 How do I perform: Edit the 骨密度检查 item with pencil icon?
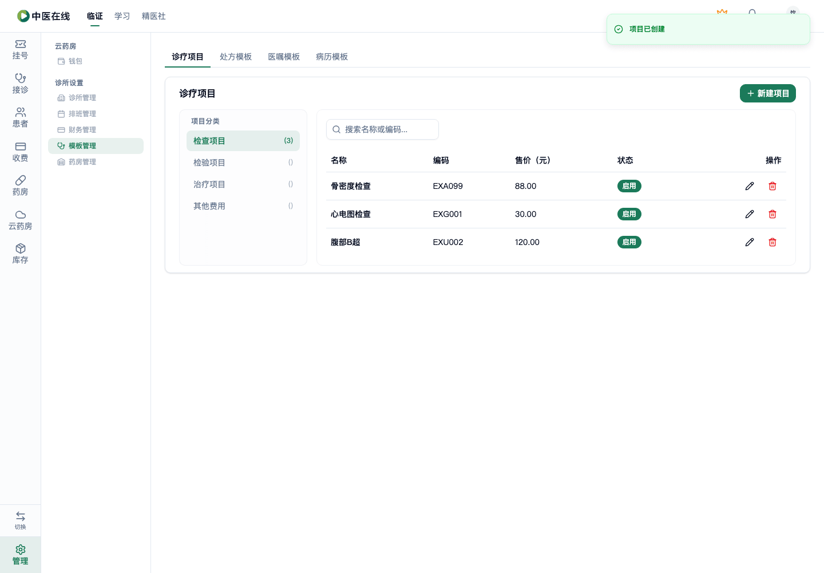[x=750, y=186]
